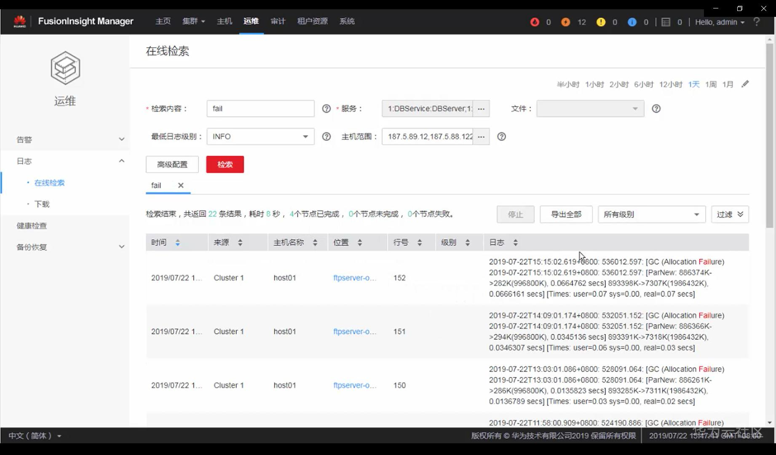Image resolution: width=776 pixels, height=455 pixels.
Task: Edit custom time range with pencil icon
Action: [x=745, y=84]
